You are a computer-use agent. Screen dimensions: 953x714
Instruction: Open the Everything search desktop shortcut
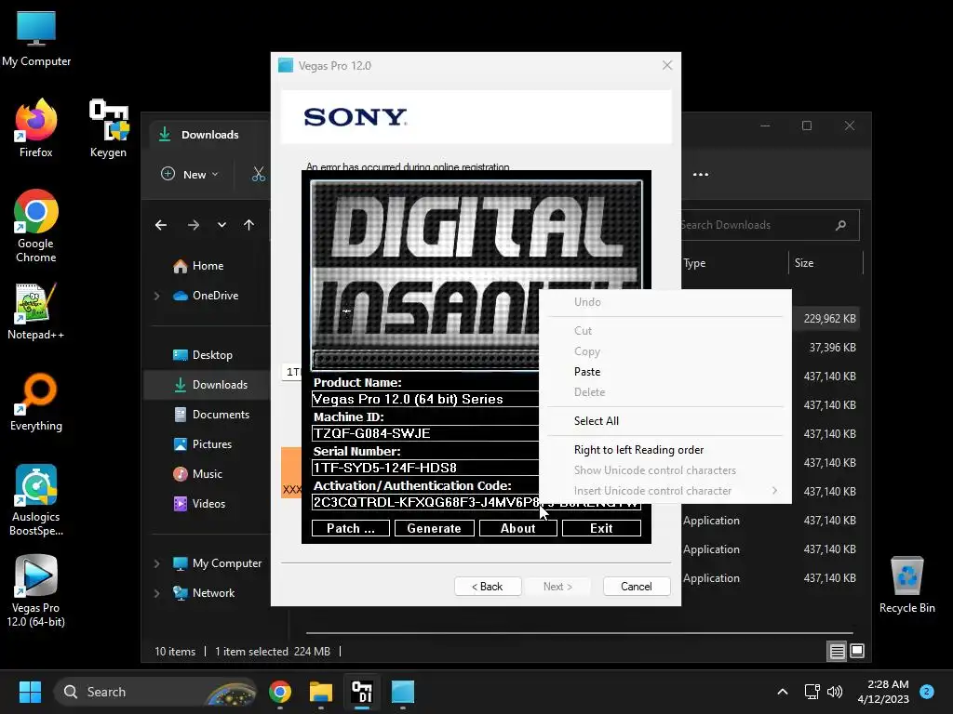36,402
